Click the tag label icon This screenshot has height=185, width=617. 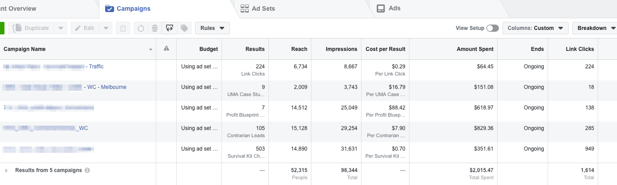[183, 28]
